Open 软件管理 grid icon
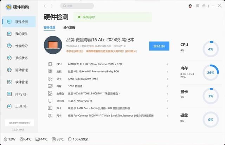The width and height of the screenshot is (225, 145). point(9,82)
